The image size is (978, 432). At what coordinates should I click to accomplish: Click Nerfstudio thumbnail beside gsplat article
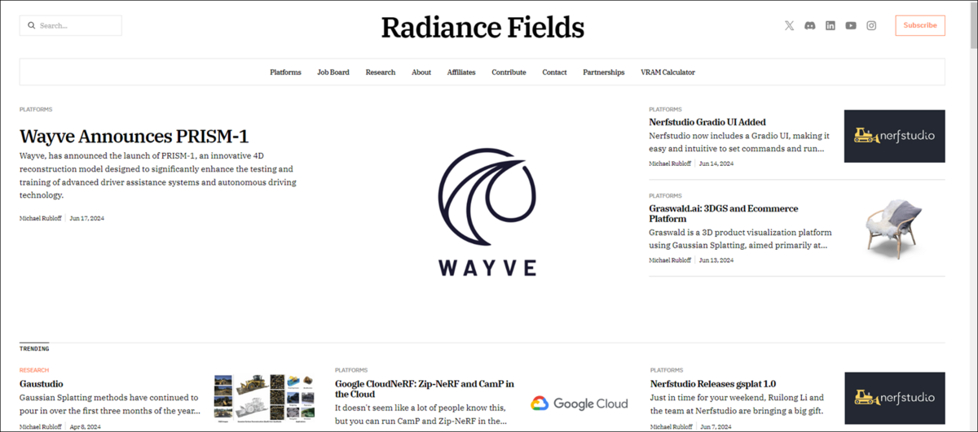point(894,398)
